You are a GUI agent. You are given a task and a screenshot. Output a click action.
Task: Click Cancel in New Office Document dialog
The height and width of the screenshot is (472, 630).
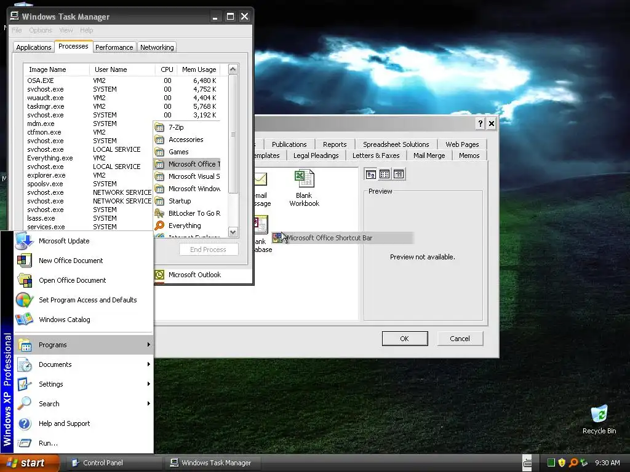pyautogui.click(x=460, y=339)
